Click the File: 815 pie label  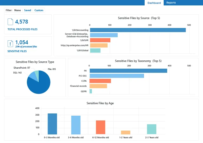point(52,69)
